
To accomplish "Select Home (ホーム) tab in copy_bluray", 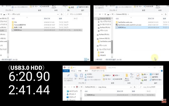I will 73,71.
